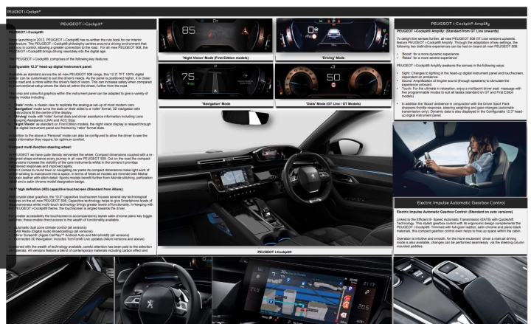Screen dimensions: 531x324
Task: Click the 'Linked to the Efficient 8-Speed Automatic Transmission' paragraph
Action: tap(459, 225)
